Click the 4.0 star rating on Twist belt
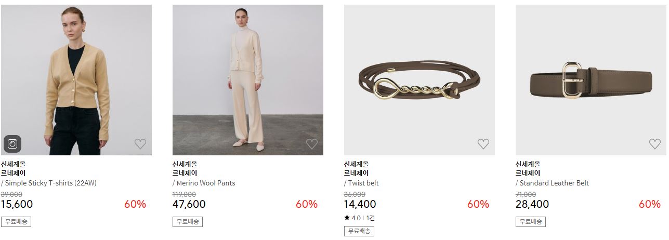The image size is (669, 240). [352, 218]
